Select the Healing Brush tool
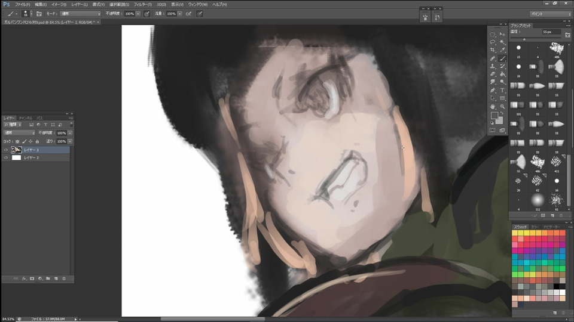Viewport: 574px width, 322px height. tap(493, 58)
